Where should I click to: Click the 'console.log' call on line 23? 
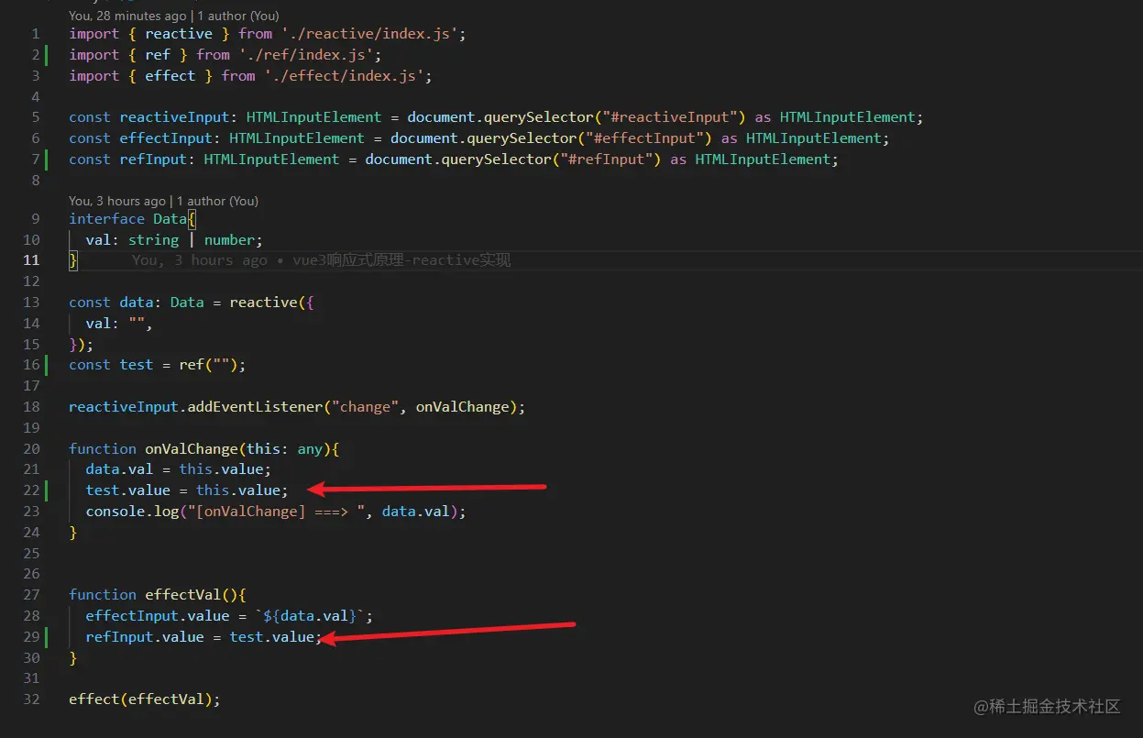(x=132, y=512)
